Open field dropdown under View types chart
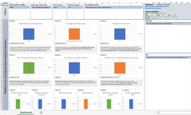 (x=58, y=77)
